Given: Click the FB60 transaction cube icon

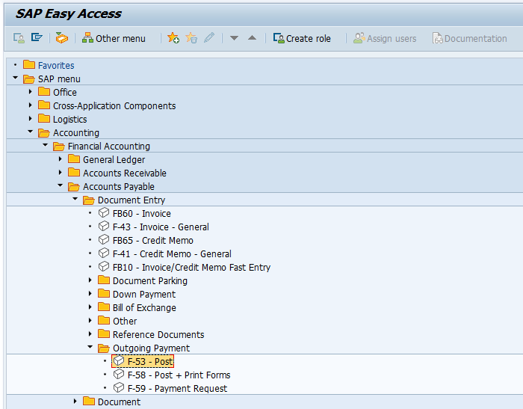Looking at the screenshot, I should click(x=104, y=212).
